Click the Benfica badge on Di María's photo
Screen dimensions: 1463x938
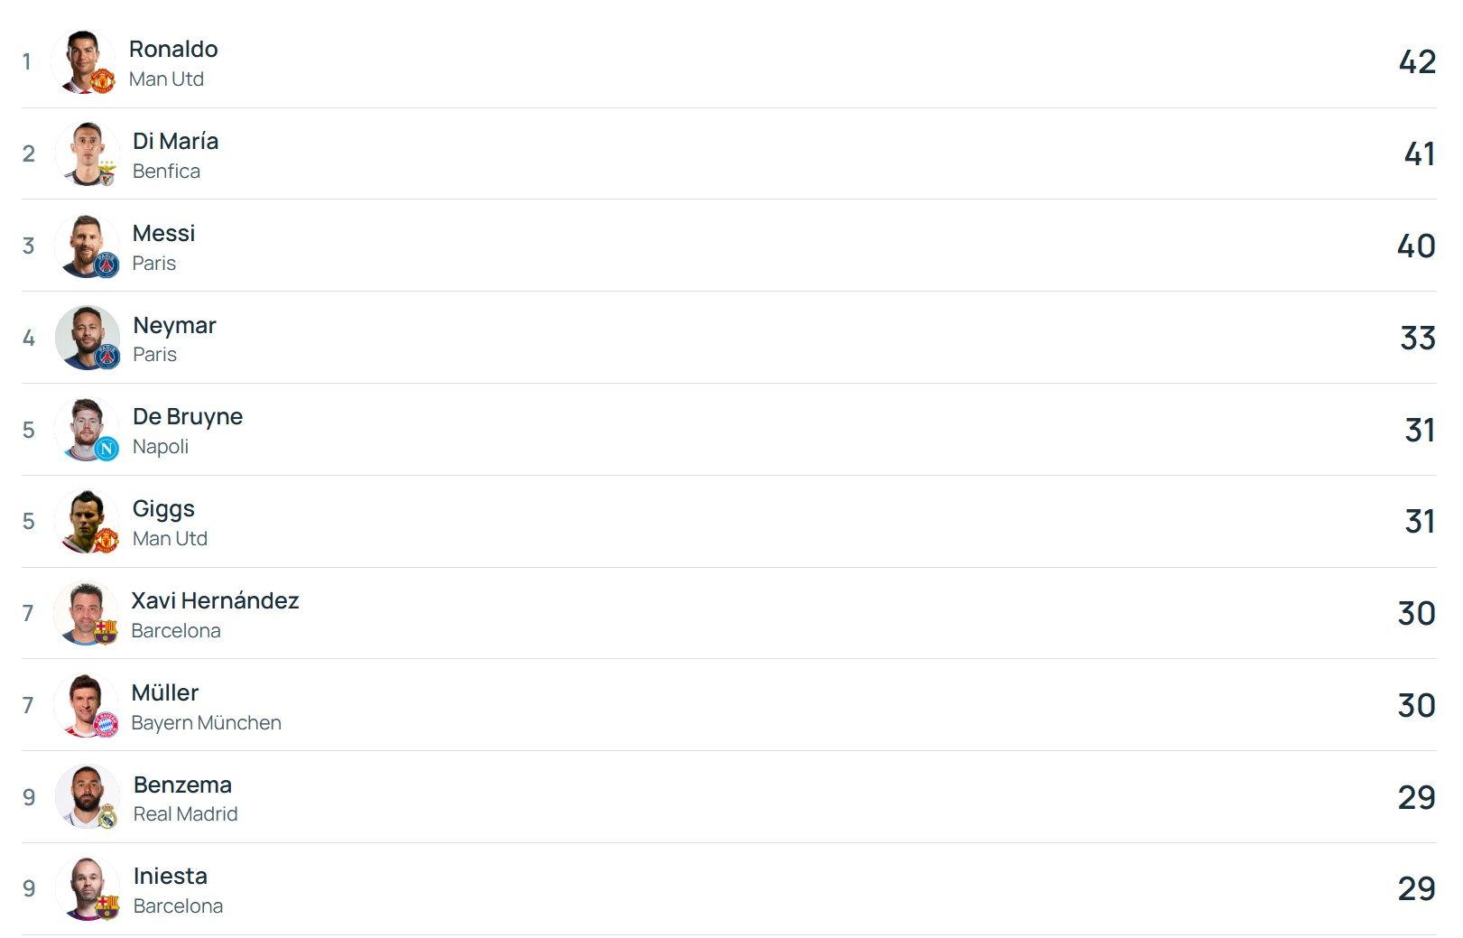(107, 173)
